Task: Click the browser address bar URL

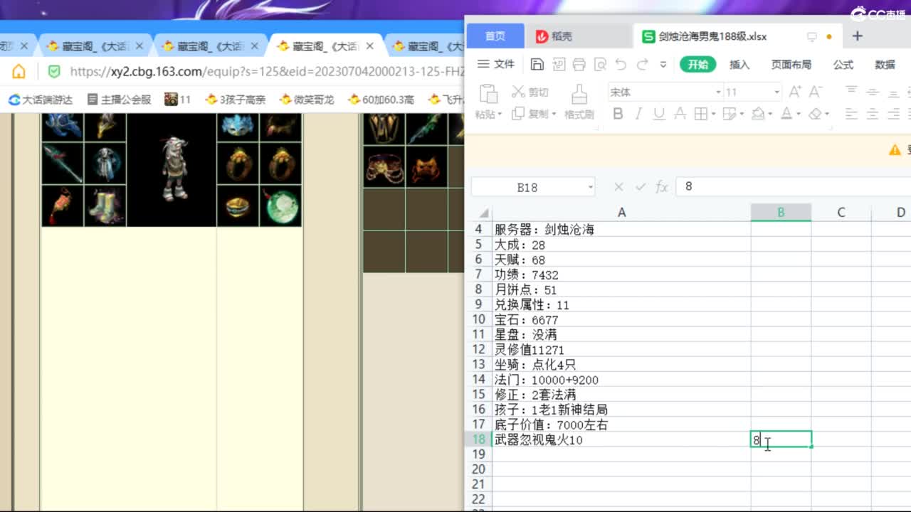Action: [x=267, y=71]
